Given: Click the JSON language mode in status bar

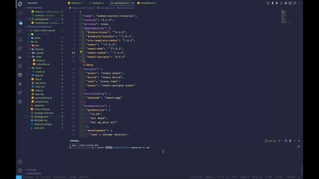Looking at the screenshot, I should [x=234, y=177].
